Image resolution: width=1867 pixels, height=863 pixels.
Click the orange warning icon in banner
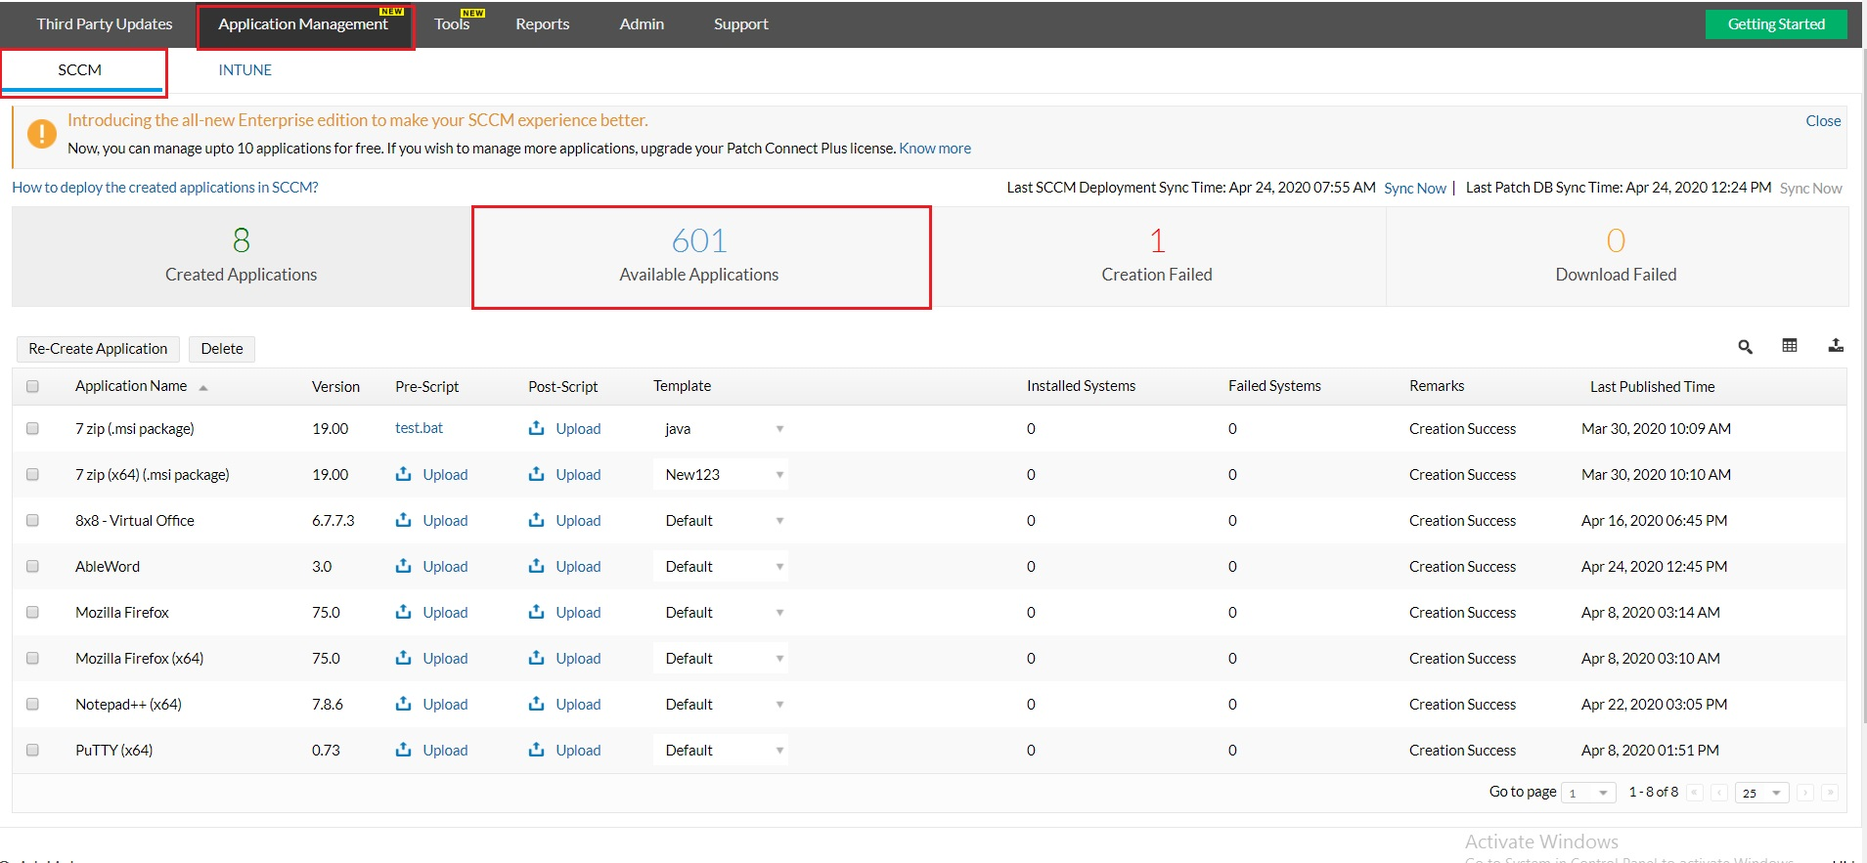[x=42, y=133]
